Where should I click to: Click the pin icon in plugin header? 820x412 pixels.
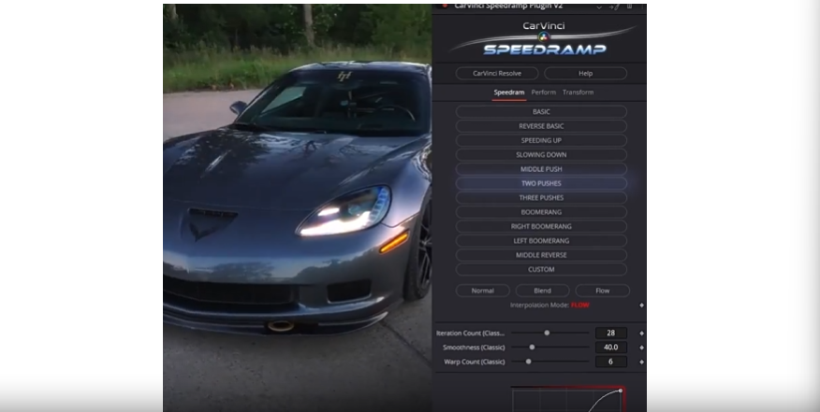pos(615,5)
